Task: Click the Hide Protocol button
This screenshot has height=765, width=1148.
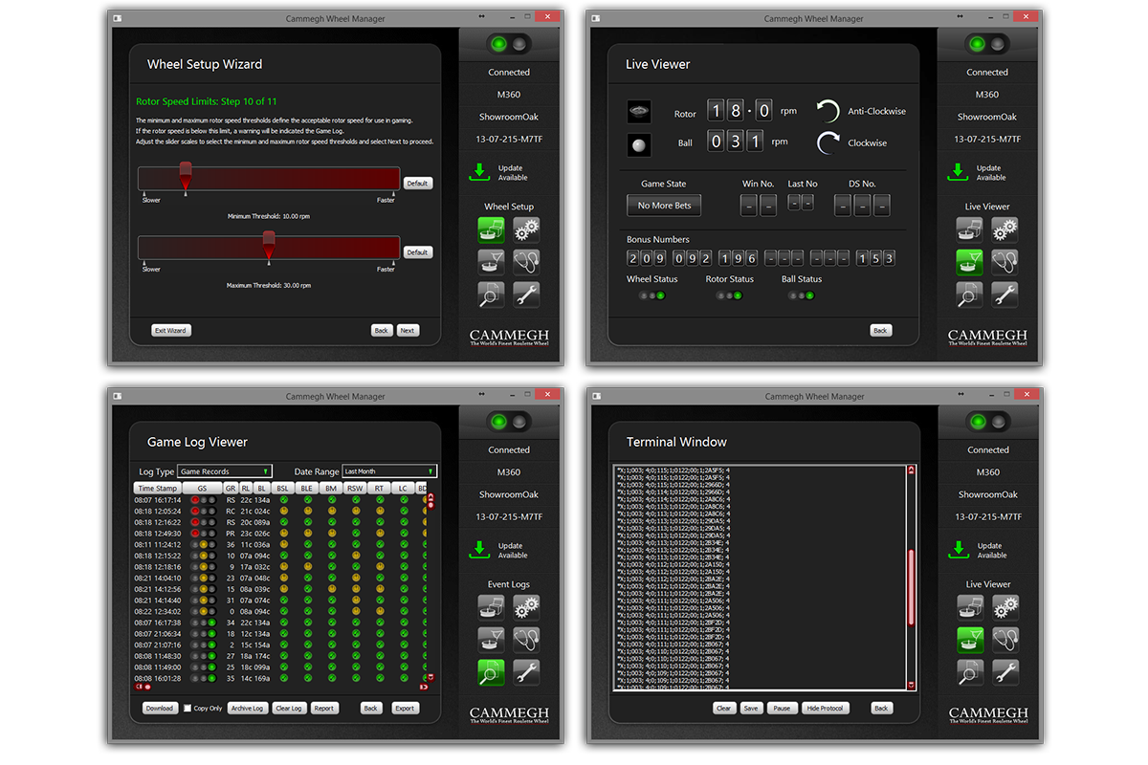Action: point(826,709)
